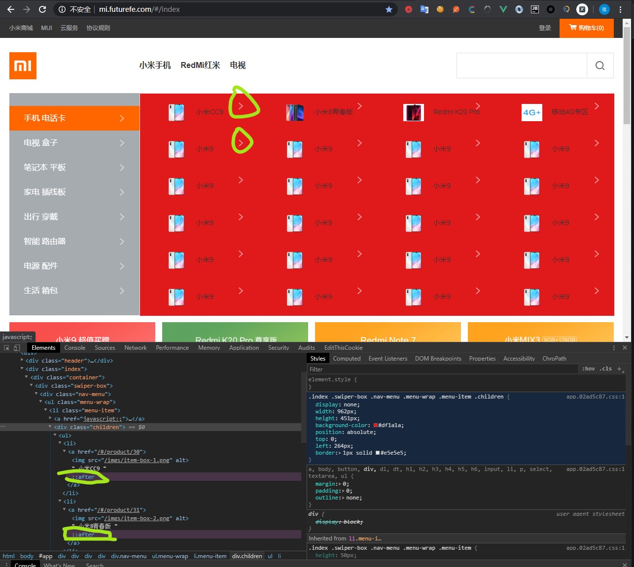Image resolution: width=634 pixels, height=567 pixels.
Task: Click the site info icon beside 不安全
Action: pos(62,9)
